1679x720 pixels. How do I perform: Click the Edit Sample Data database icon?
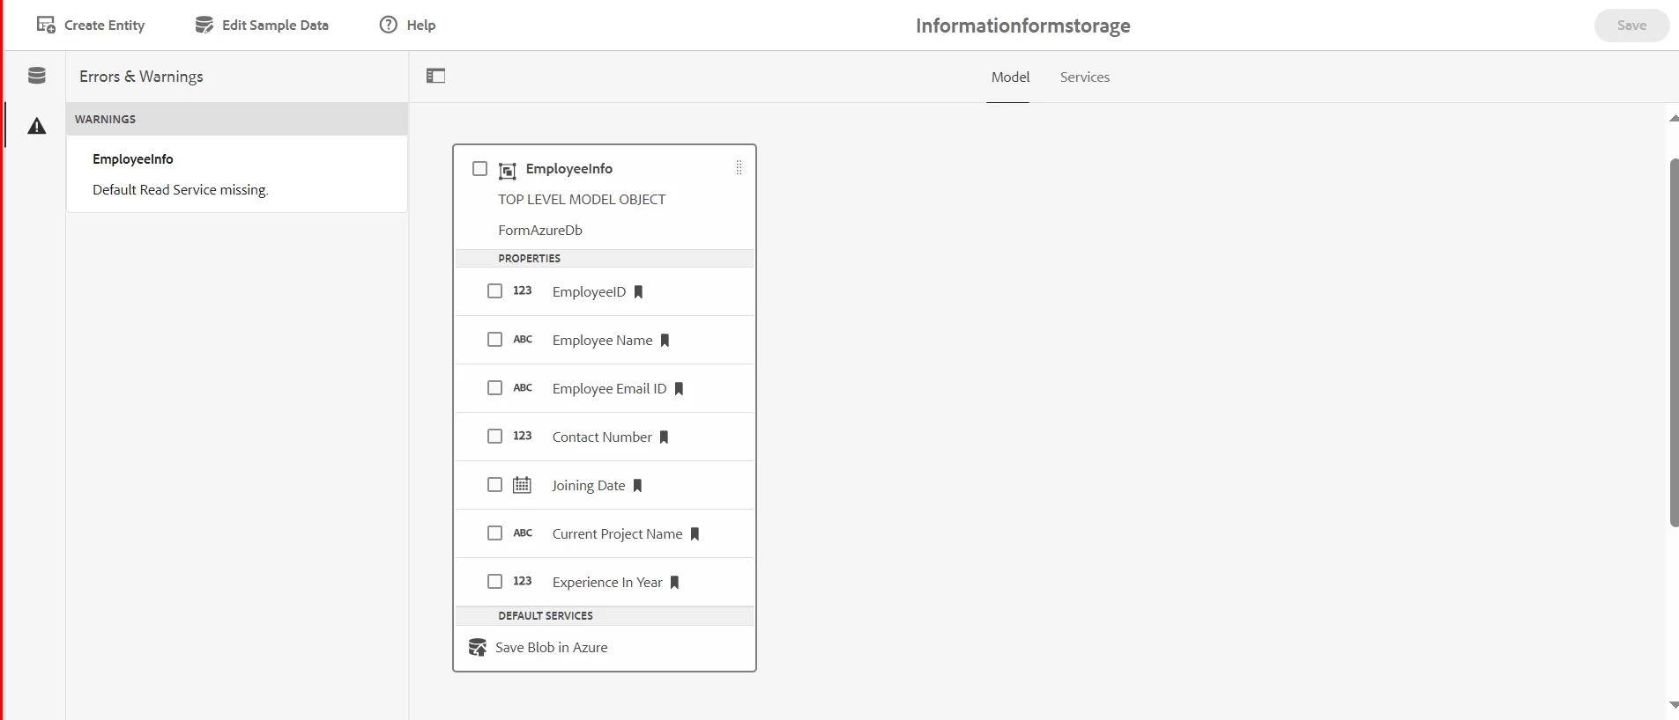pyautogui.click(x=204, y=25)
